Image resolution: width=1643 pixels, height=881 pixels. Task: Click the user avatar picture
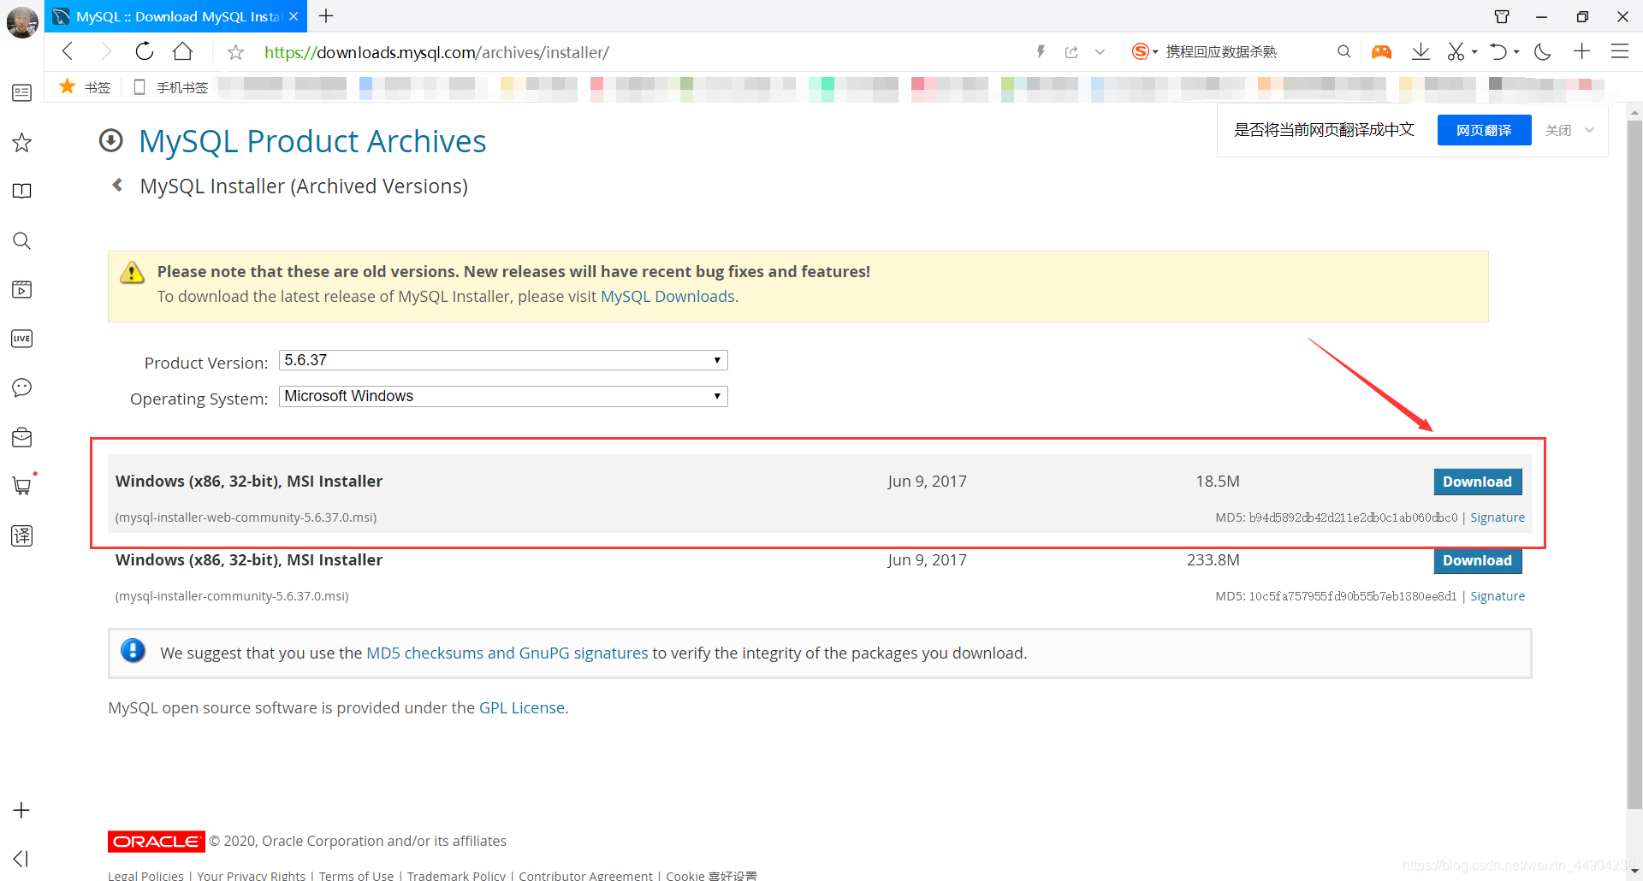point(22,21)
